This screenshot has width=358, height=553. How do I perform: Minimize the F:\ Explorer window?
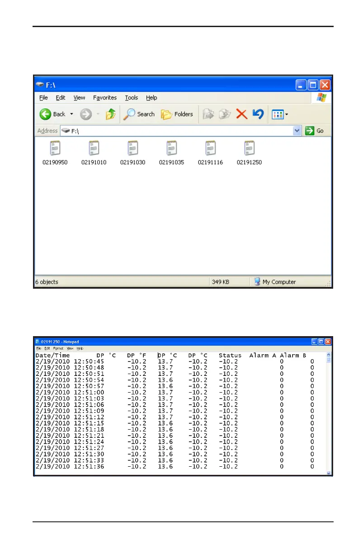coord(301,84)
